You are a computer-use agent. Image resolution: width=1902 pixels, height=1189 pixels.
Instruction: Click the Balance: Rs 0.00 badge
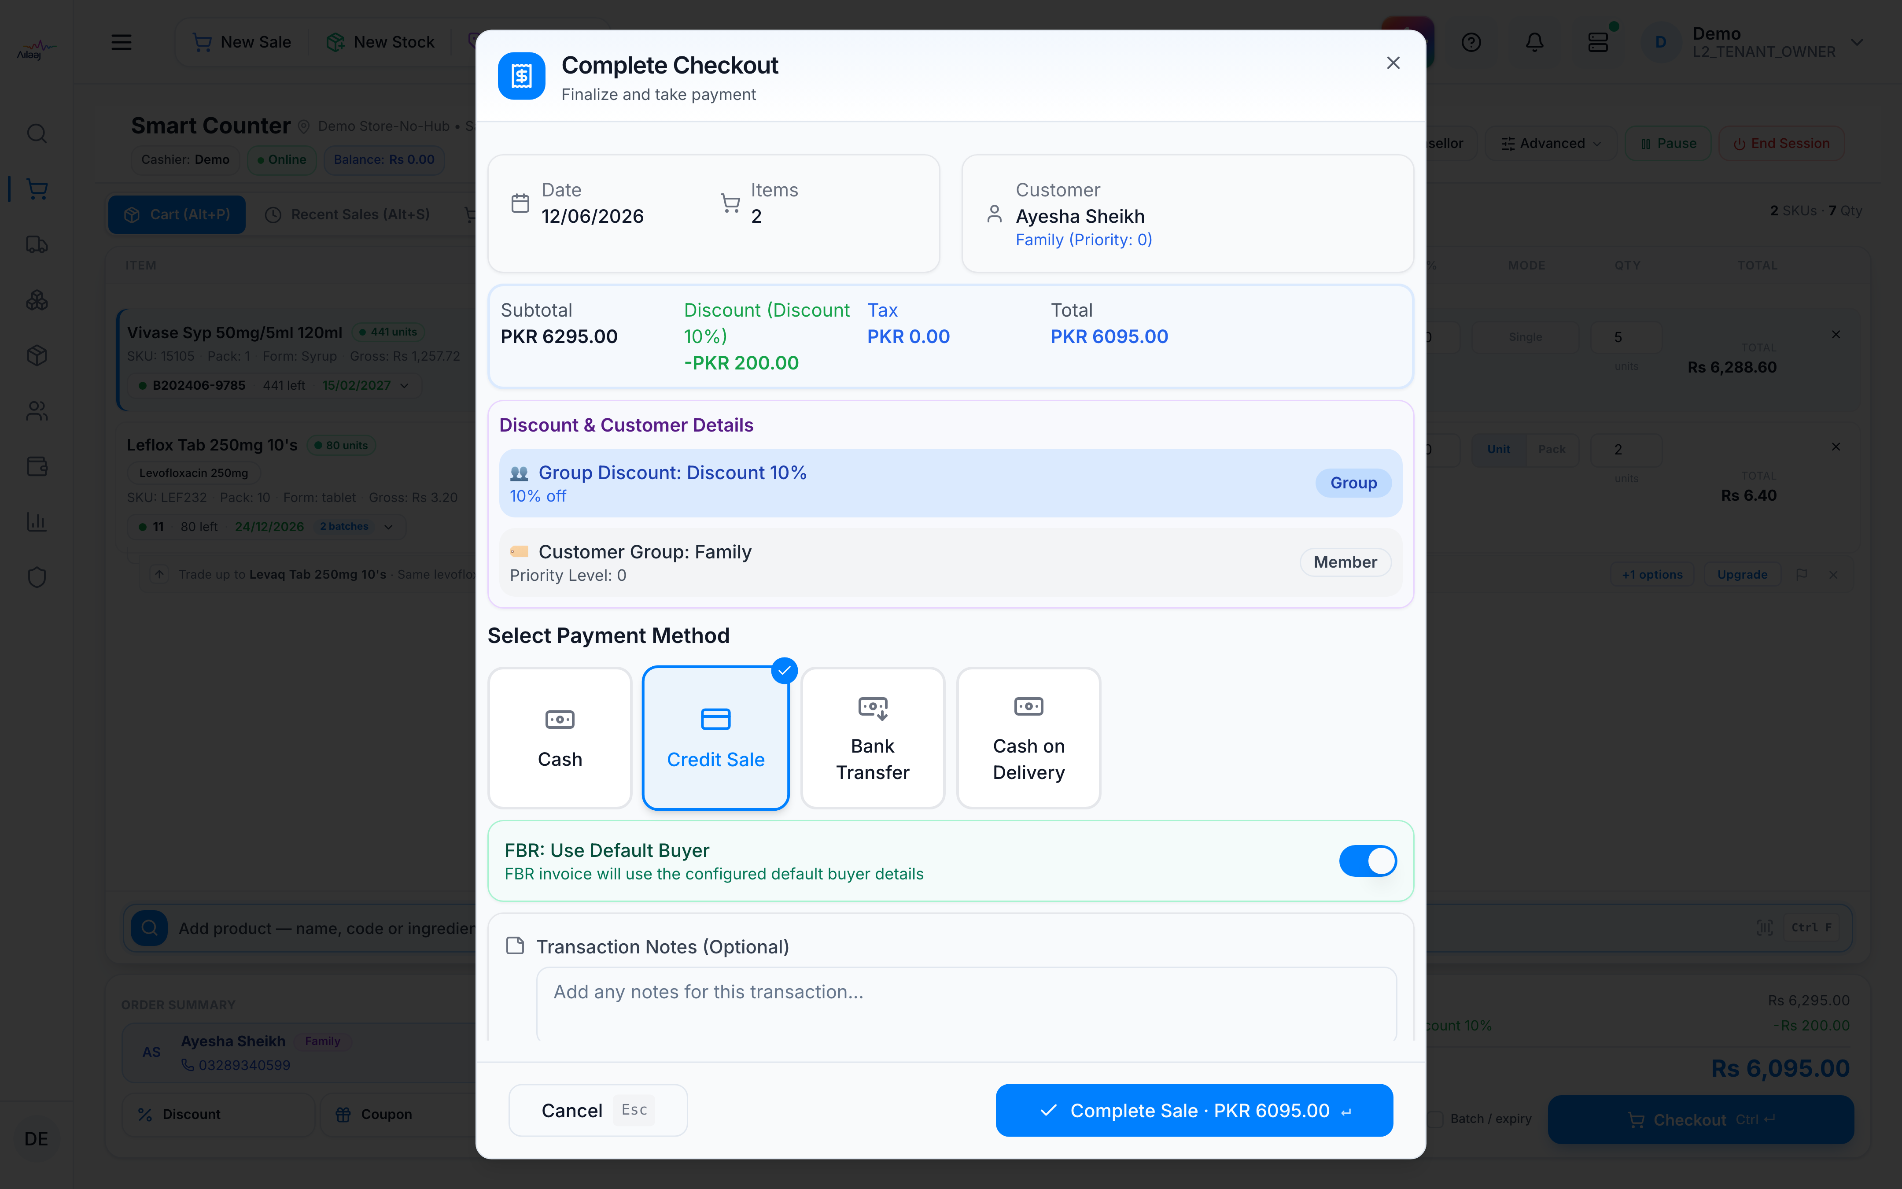(x=383, y=159)
